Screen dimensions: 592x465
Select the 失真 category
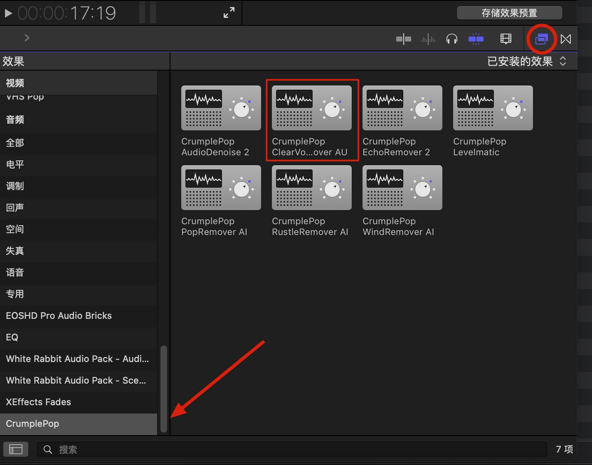[x=79, y=251]
